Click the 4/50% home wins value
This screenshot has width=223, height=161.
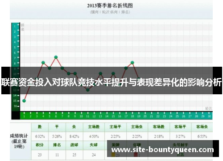point(94,137)
